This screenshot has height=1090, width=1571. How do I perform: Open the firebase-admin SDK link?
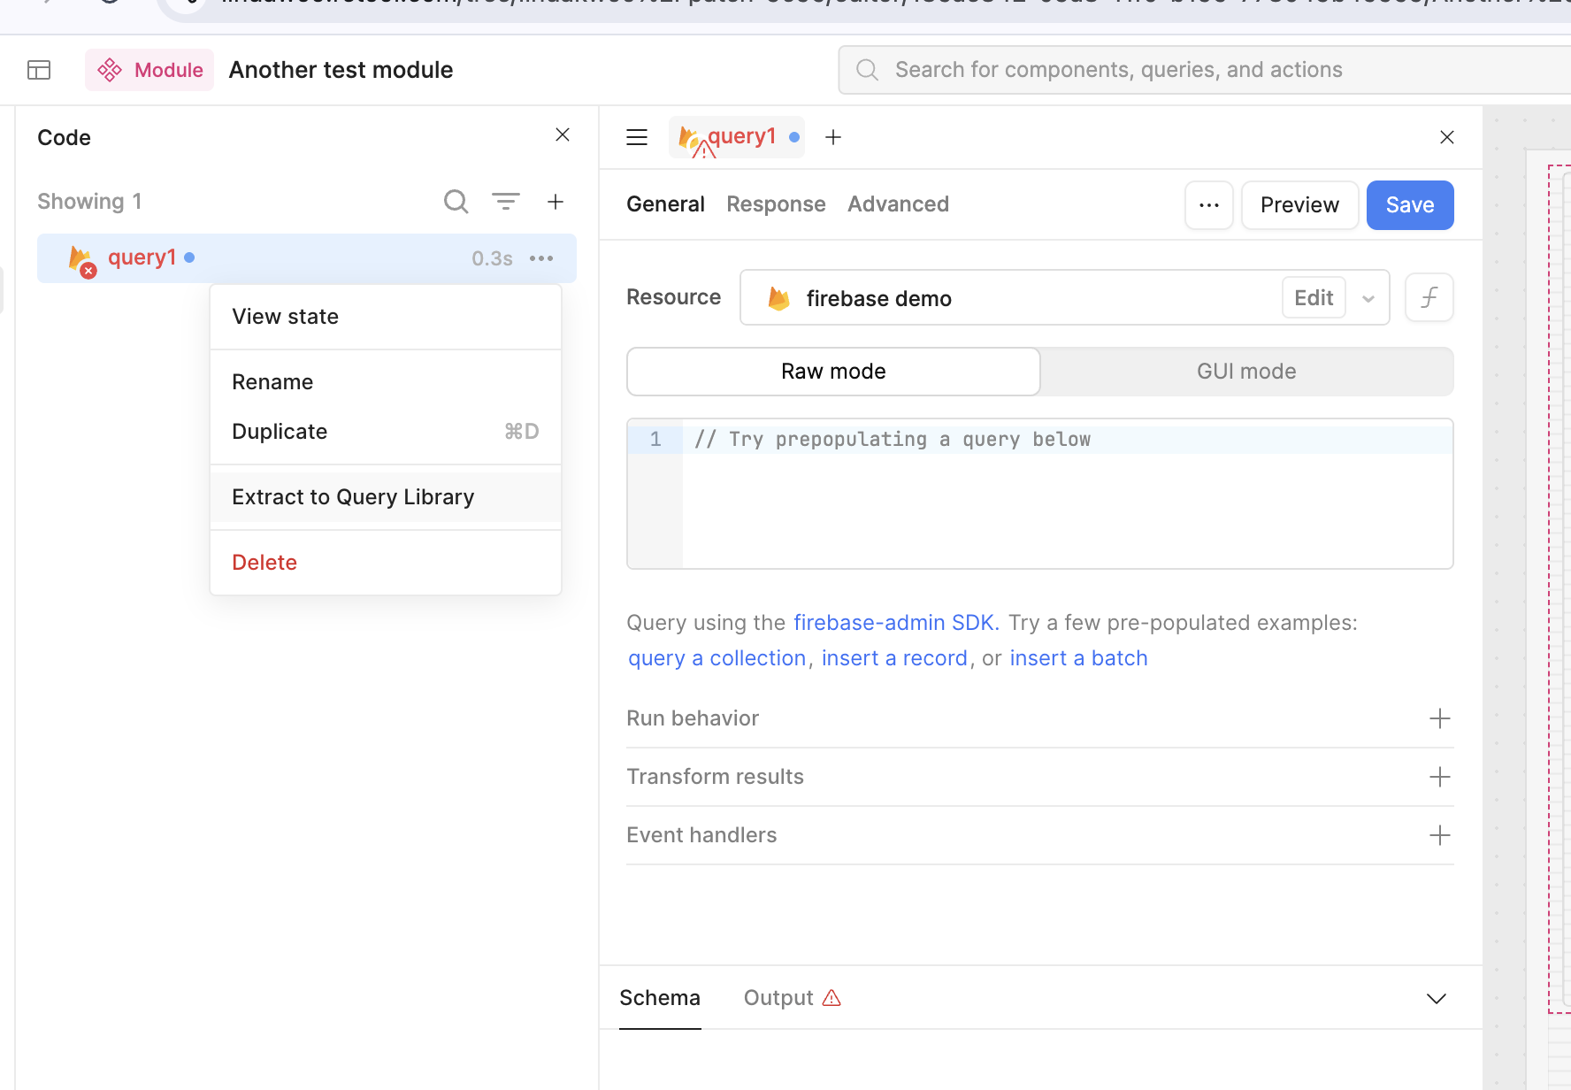pyautogui.click(x=896, y=623)
